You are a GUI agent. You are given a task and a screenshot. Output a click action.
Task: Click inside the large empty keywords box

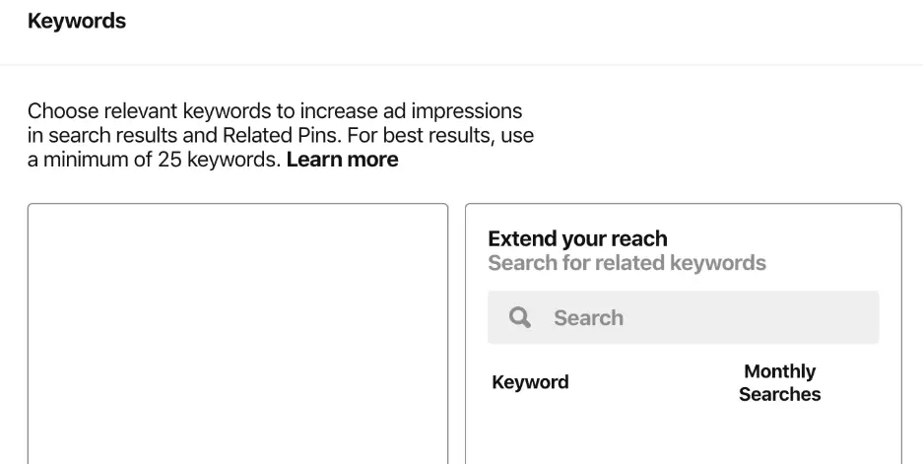pyautogui.click(x=237, y=333)
